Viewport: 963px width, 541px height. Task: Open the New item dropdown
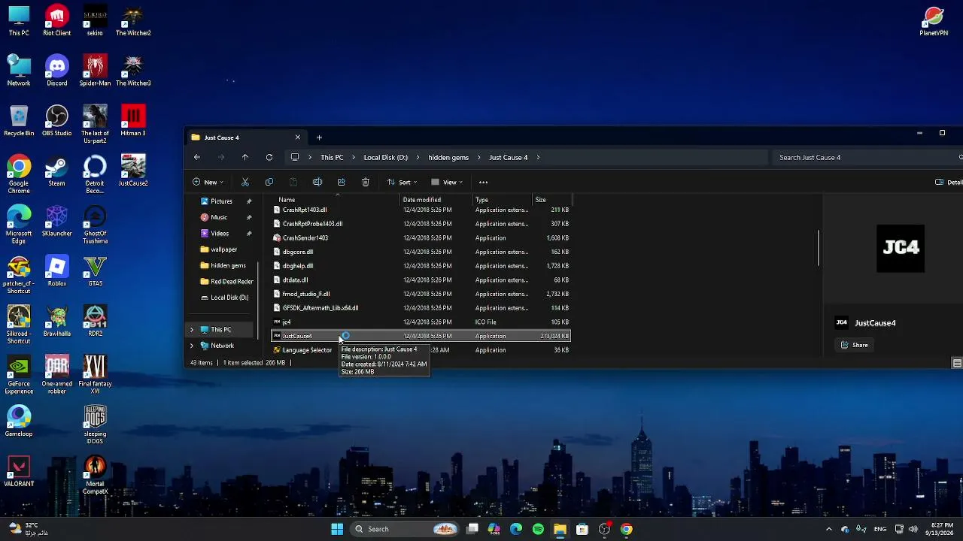[207, 182]
